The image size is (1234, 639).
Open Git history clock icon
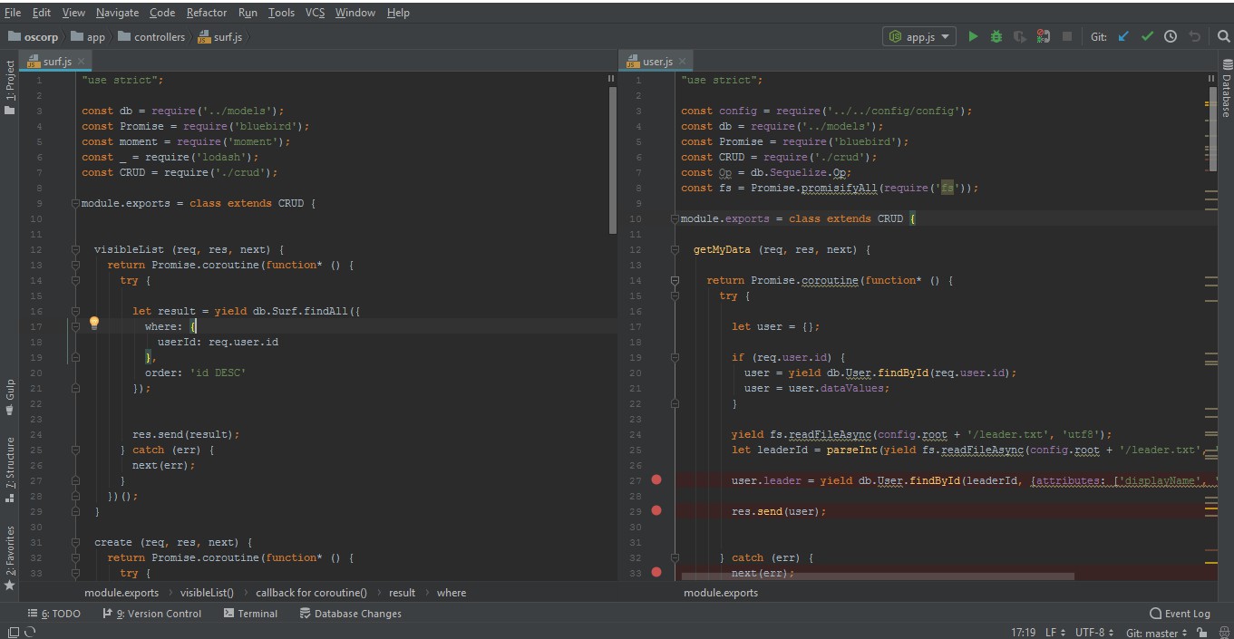click(x=1171, y=37)
